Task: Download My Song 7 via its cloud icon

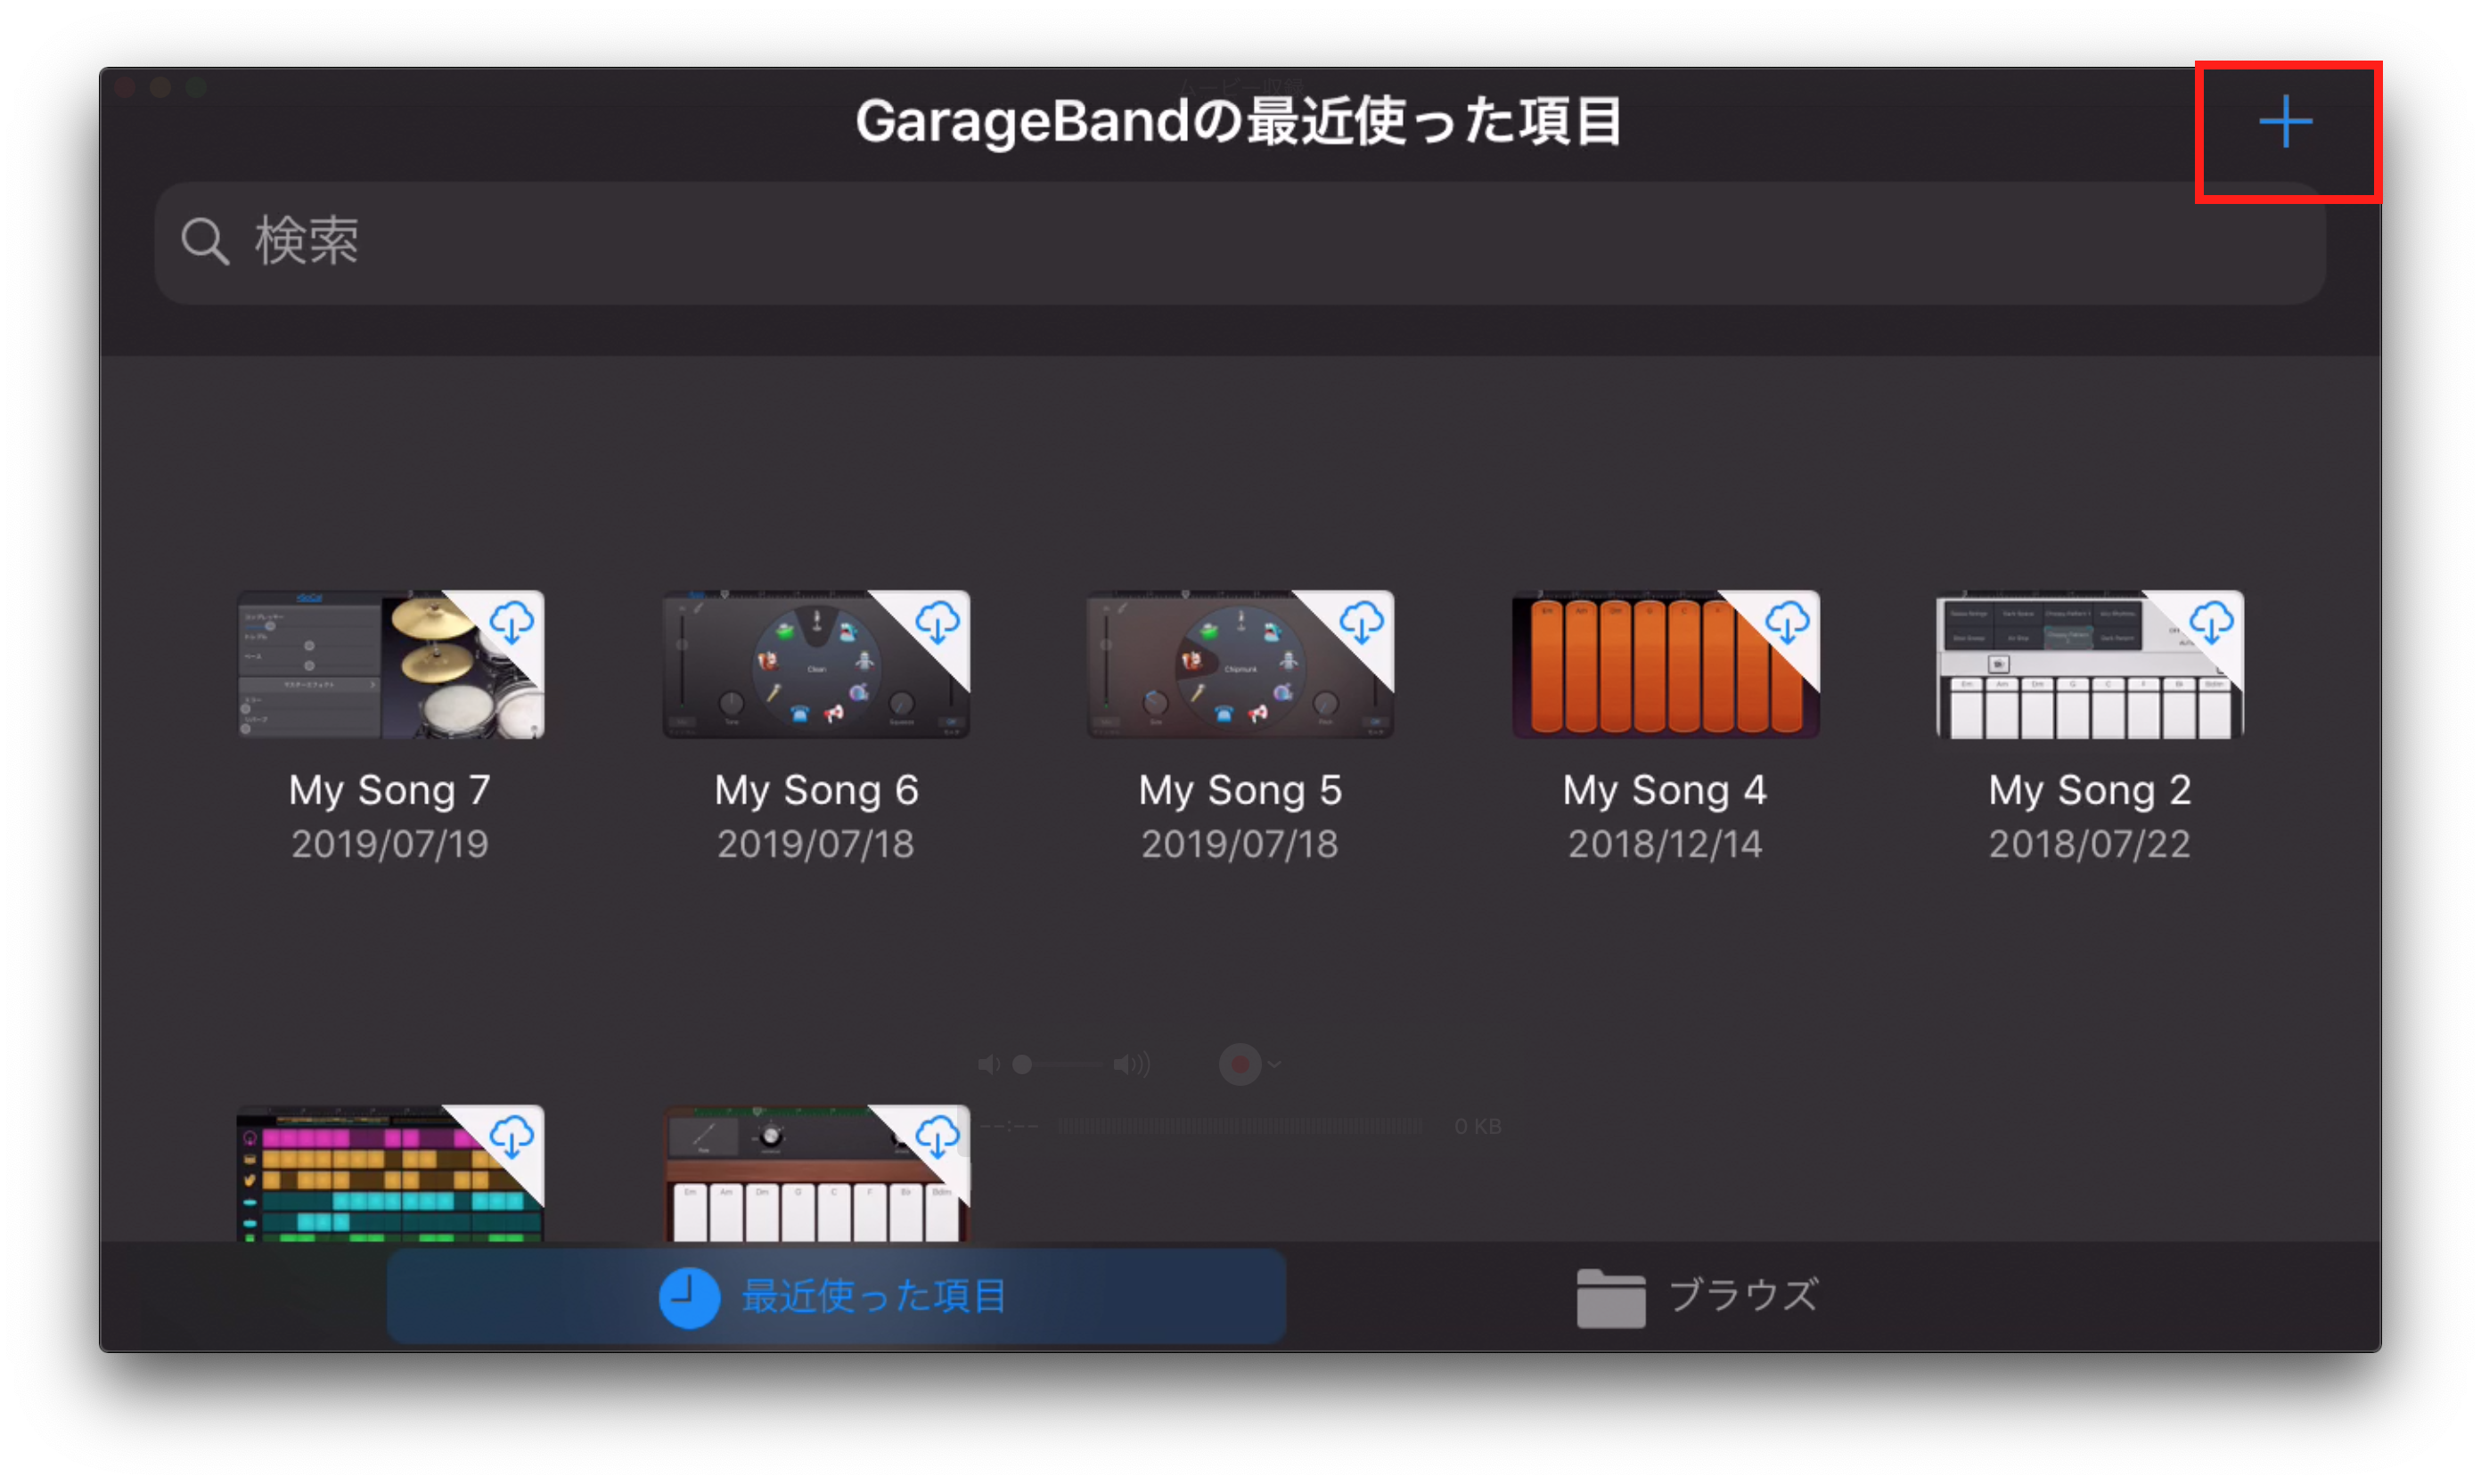Action: [512, 622]
